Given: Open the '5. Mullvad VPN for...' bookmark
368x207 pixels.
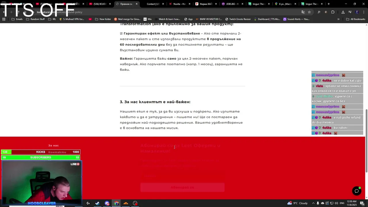Looking at the screenshot, I should (x=71, y=19).
